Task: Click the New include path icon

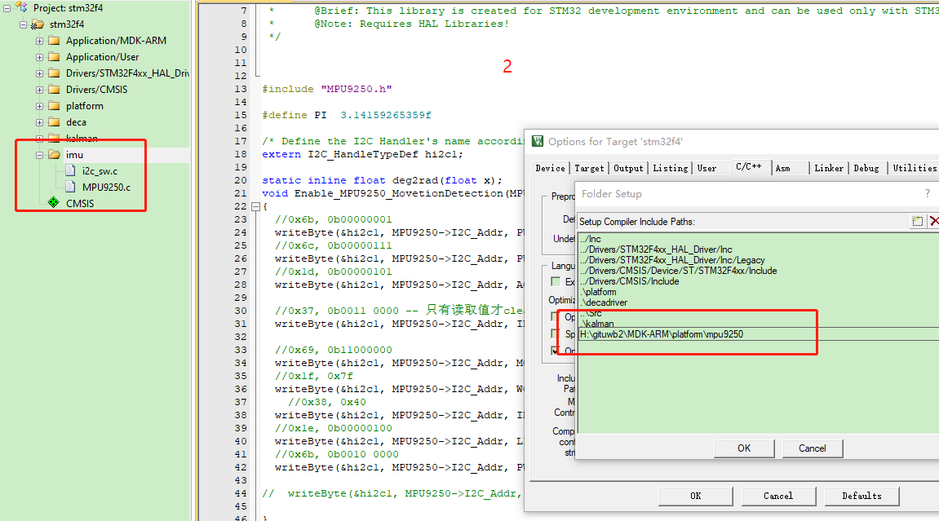Action: coord(918,221)
